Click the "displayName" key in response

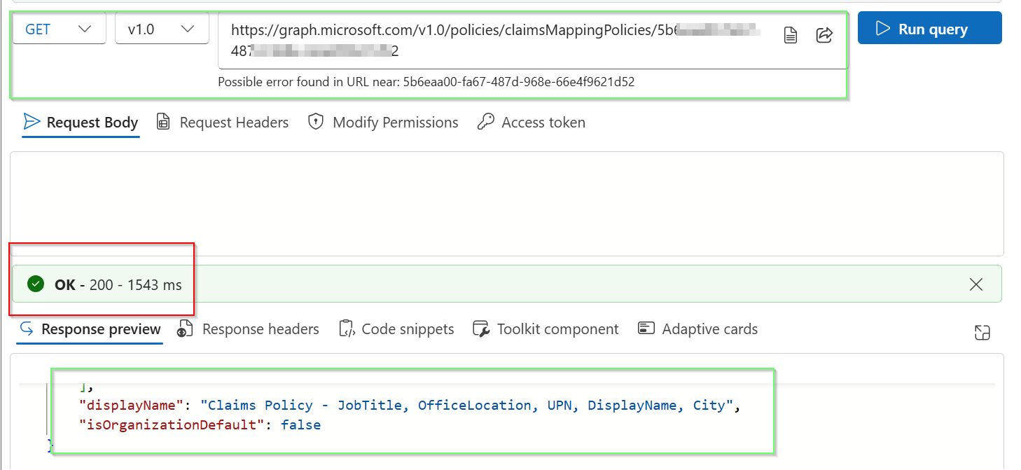133,406
